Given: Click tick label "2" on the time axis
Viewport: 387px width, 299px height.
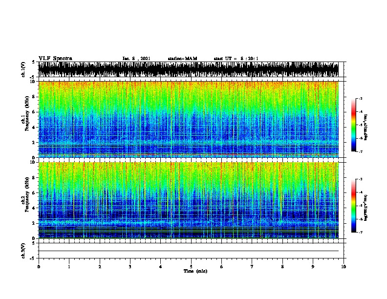Looking at the screenshot, I should (100, 267).
